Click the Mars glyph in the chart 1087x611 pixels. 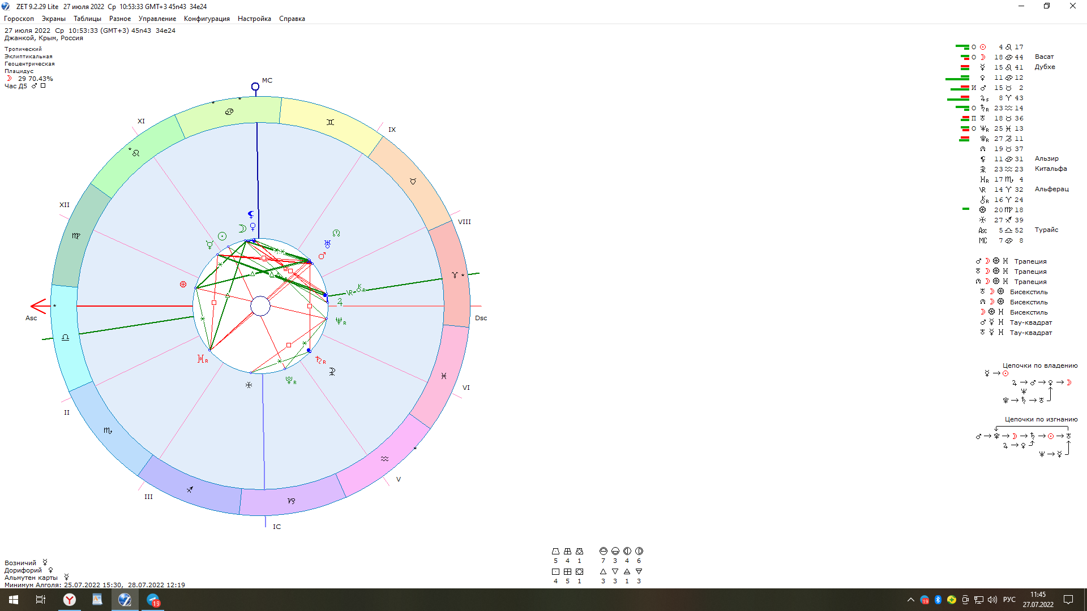322,256
